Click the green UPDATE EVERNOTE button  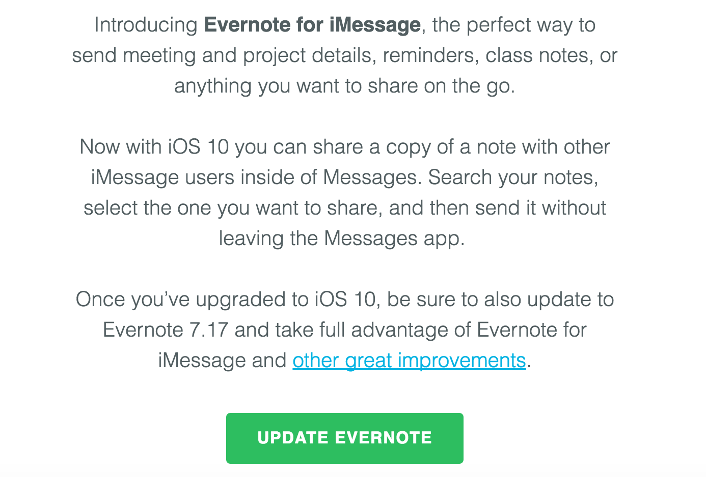point(345,438)
